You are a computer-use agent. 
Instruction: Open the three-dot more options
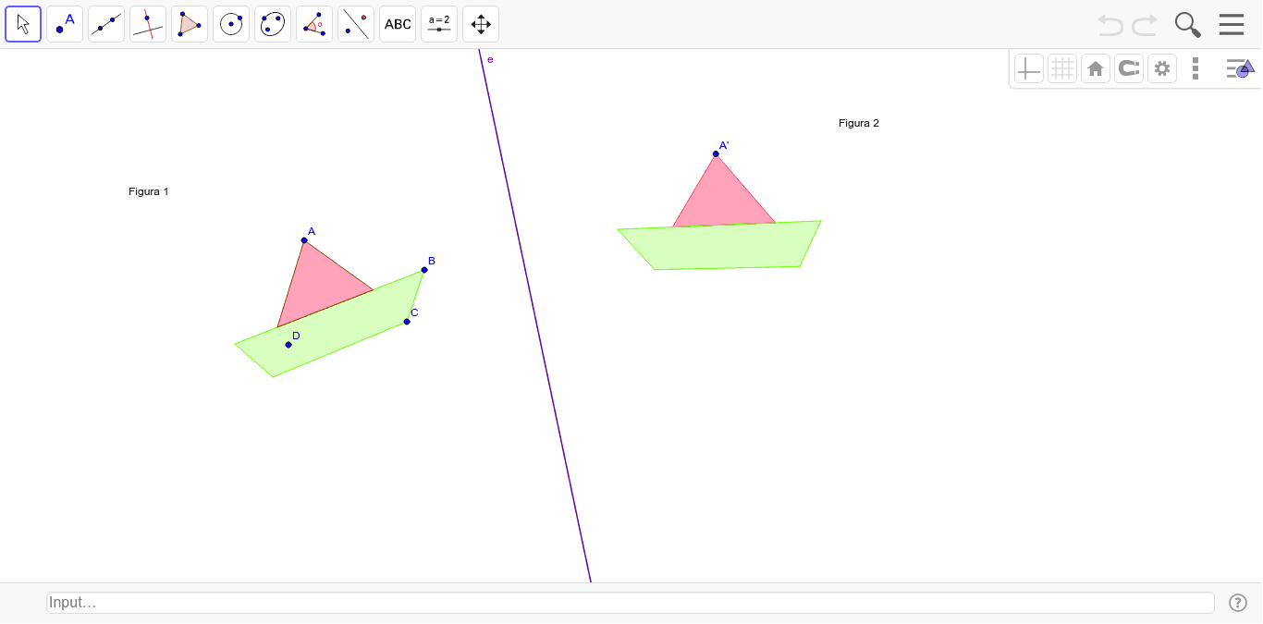pos(1196,68)
